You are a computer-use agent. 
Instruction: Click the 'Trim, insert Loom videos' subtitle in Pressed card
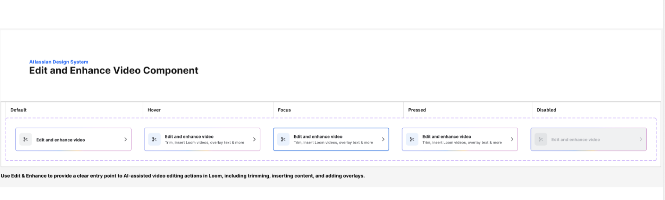pyautogui.click(x=462, y=143)
